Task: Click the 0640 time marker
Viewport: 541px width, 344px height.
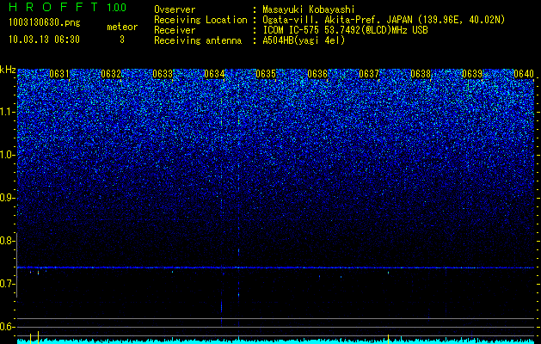Action: (x=524, y=74)
